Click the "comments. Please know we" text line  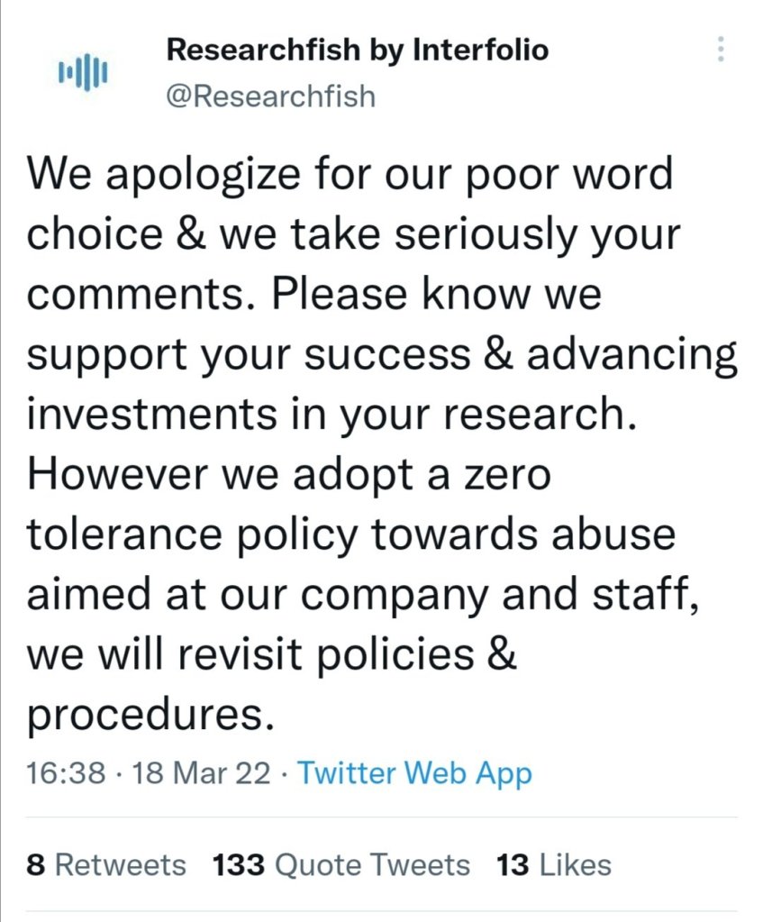[x=313, y=294]
